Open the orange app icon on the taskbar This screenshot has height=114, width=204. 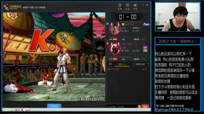click(17, 110)
